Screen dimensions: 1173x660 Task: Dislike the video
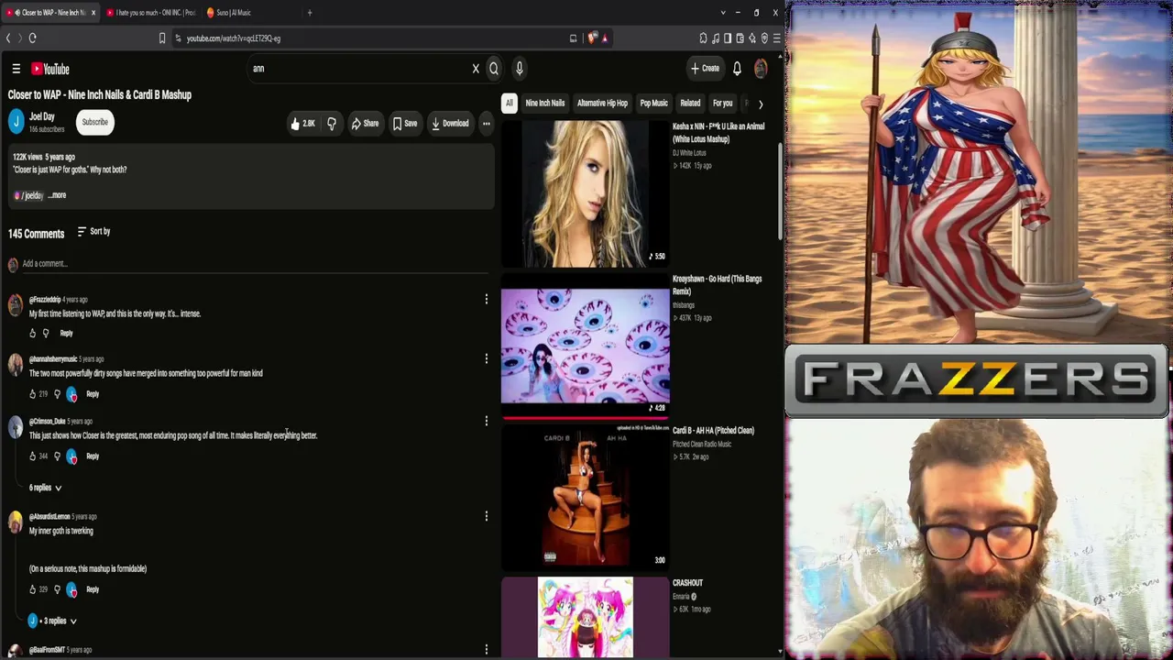pyautogui.click(x=332, y=124)
